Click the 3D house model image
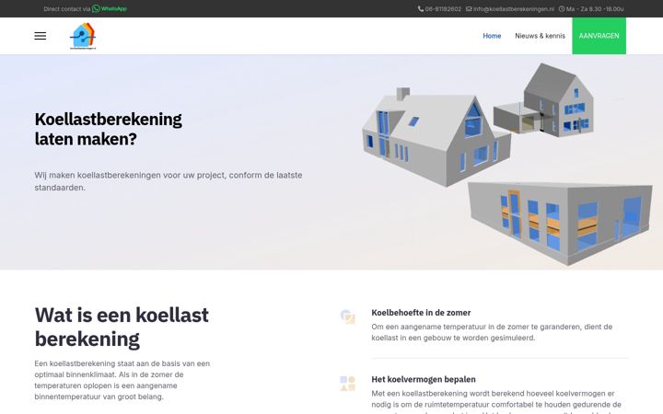This screenshot has height=414, width=663. point(436,137)
